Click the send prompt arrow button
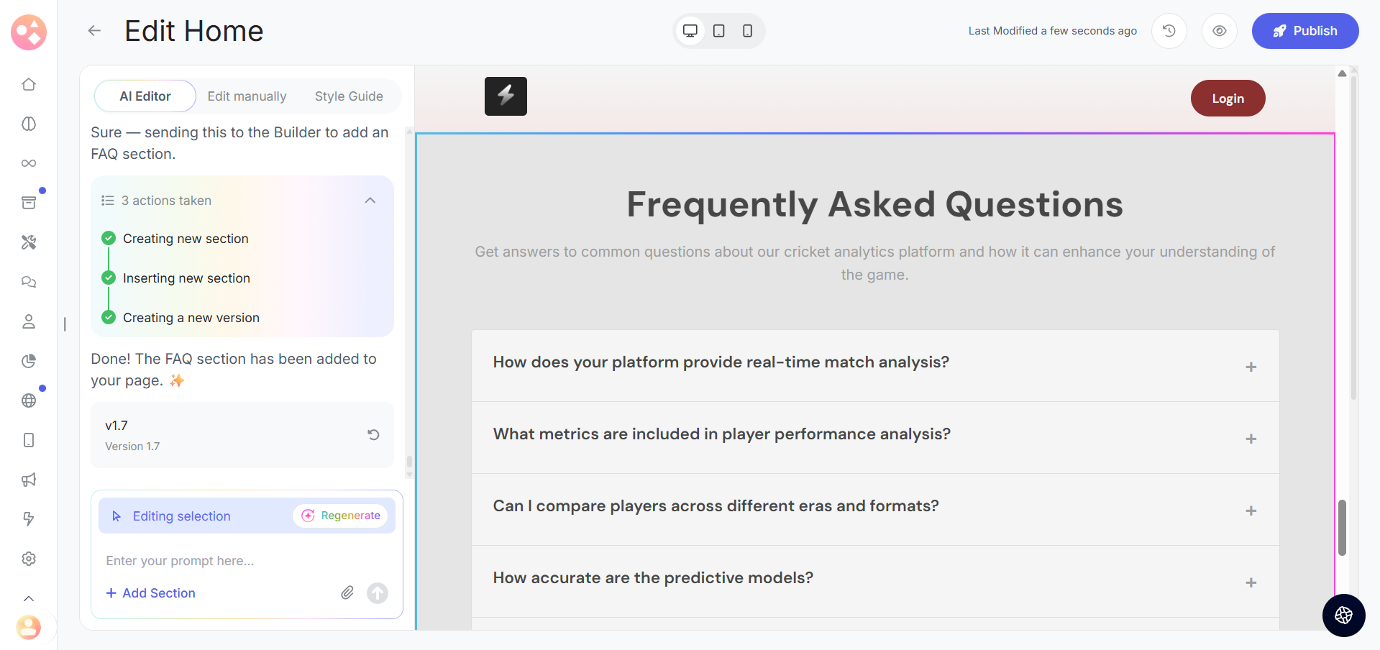The height and width of the screenshot is (650, 1380). click(x=378, y=592)
